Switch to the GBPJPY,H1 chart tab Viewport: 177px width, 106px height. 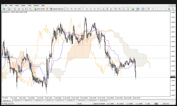pos(28,101)
